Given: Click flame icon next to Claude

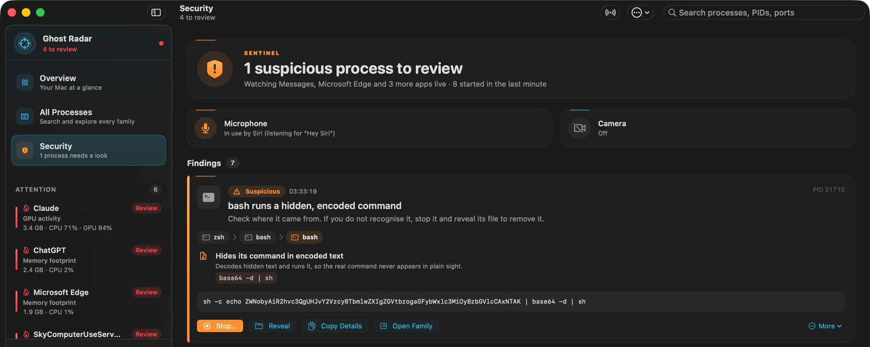Looking at the screenshot, I should 26,208.
